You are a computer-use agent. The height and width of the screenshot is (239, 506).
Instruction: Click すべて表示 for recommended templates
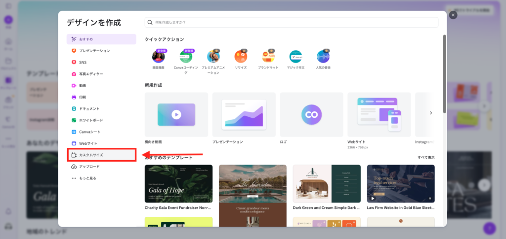(x=426, y=158)
